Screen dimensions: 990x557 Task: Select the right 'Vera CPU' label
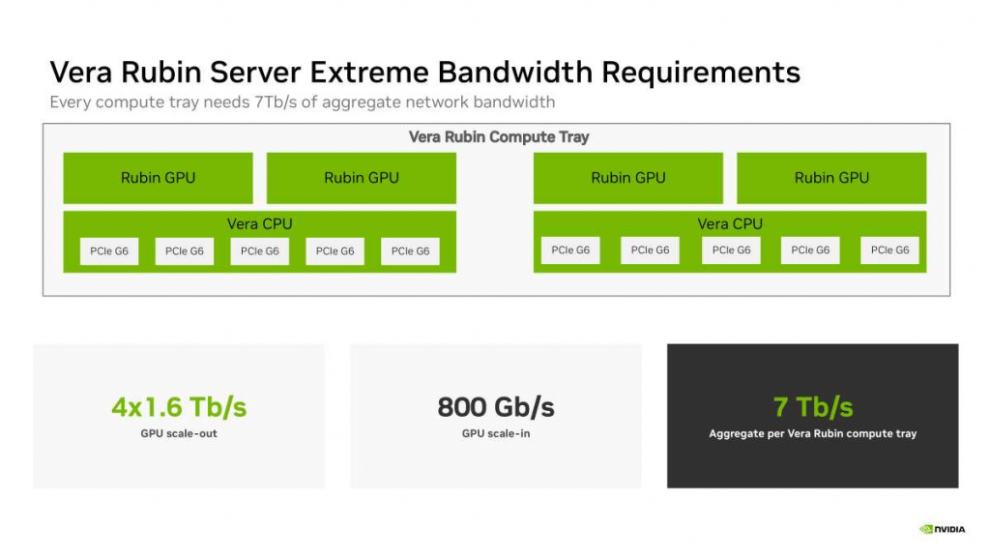pos(730,224)
